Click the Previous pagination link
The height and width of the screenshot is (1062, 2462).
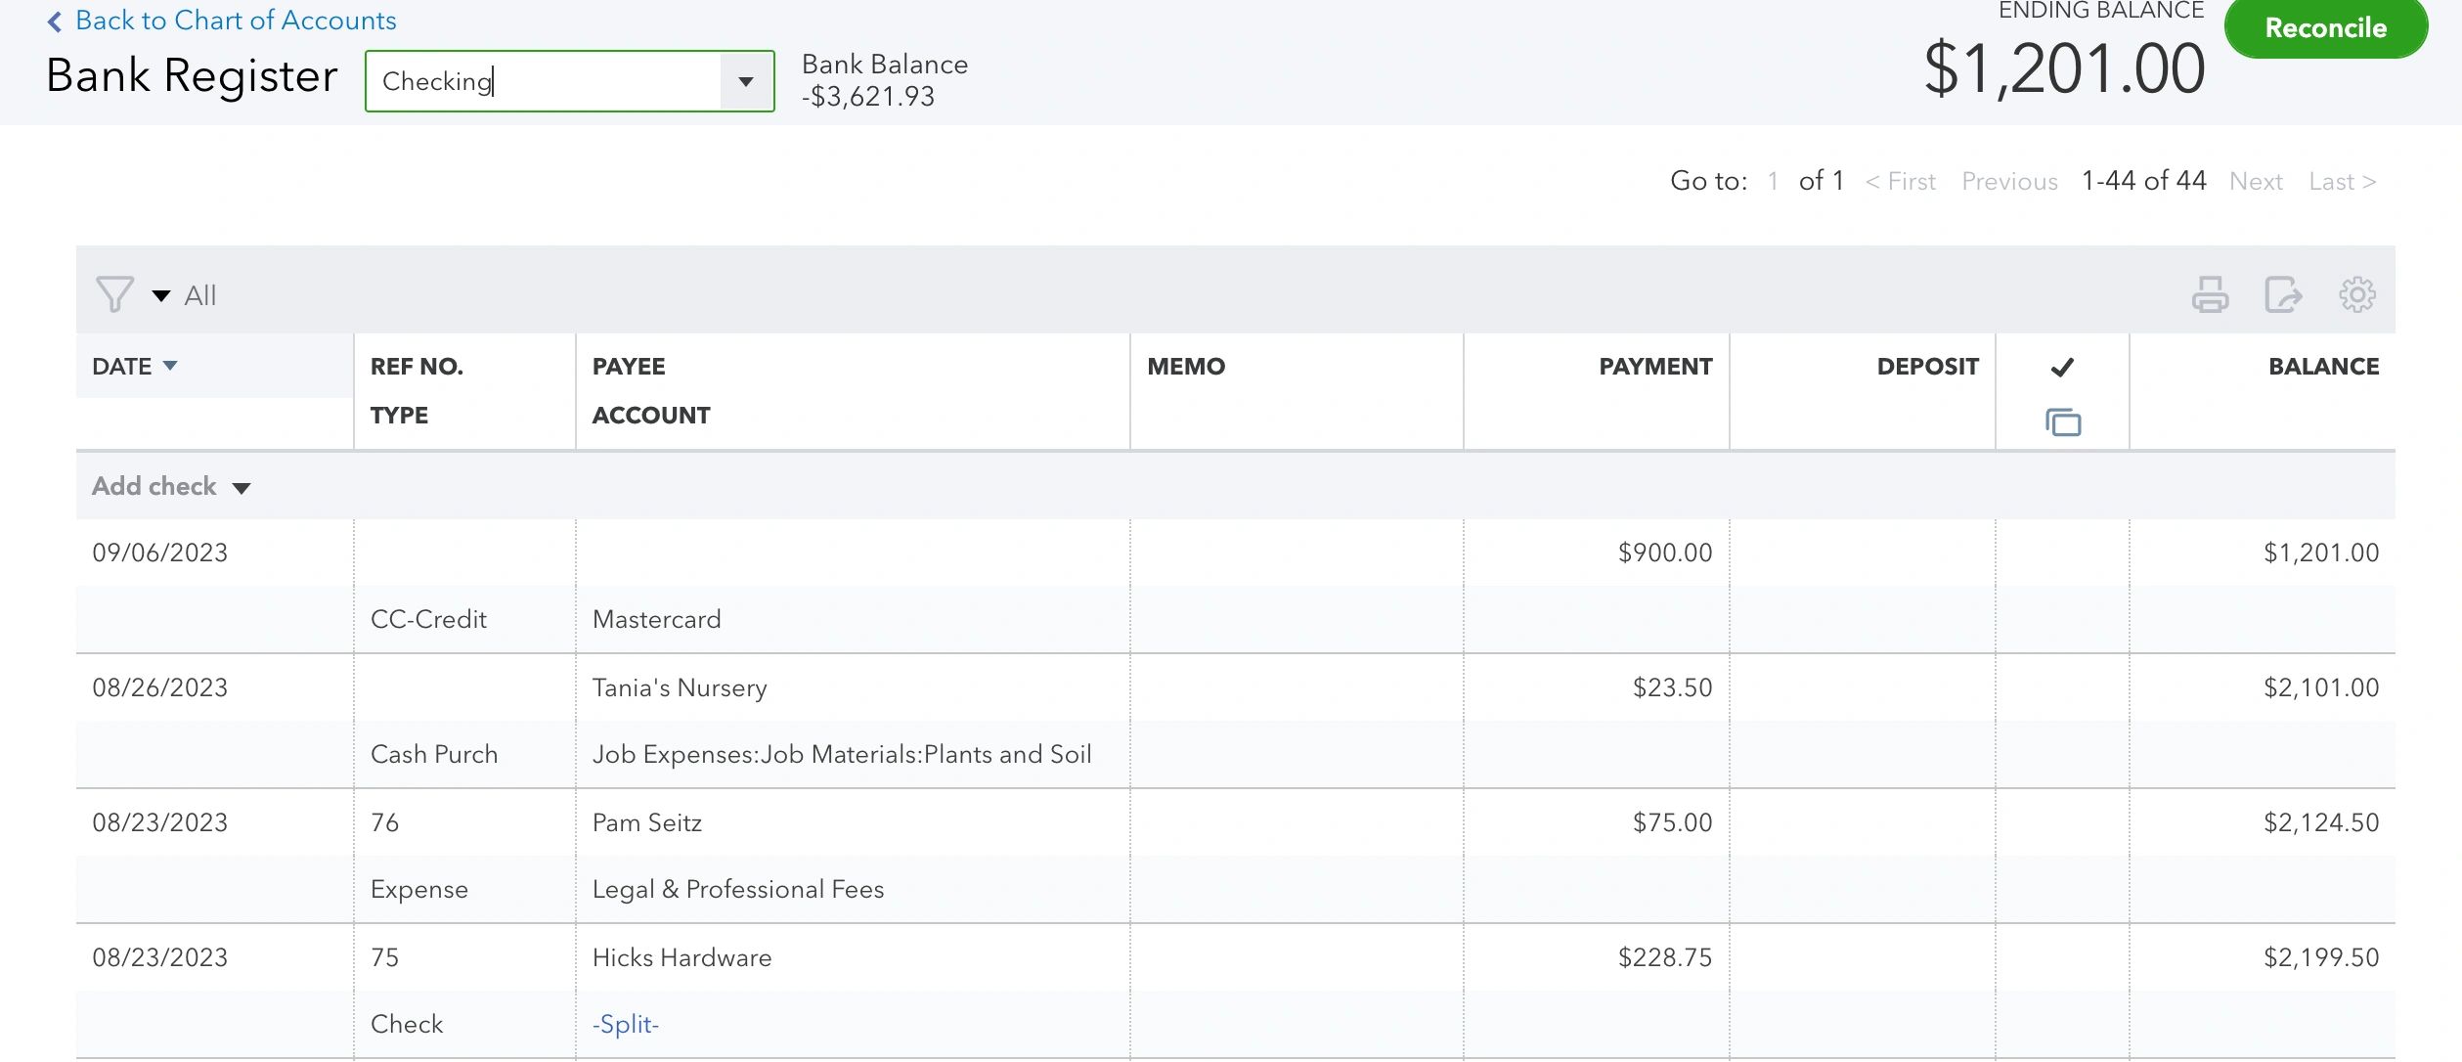click(x=2009, y=181)
